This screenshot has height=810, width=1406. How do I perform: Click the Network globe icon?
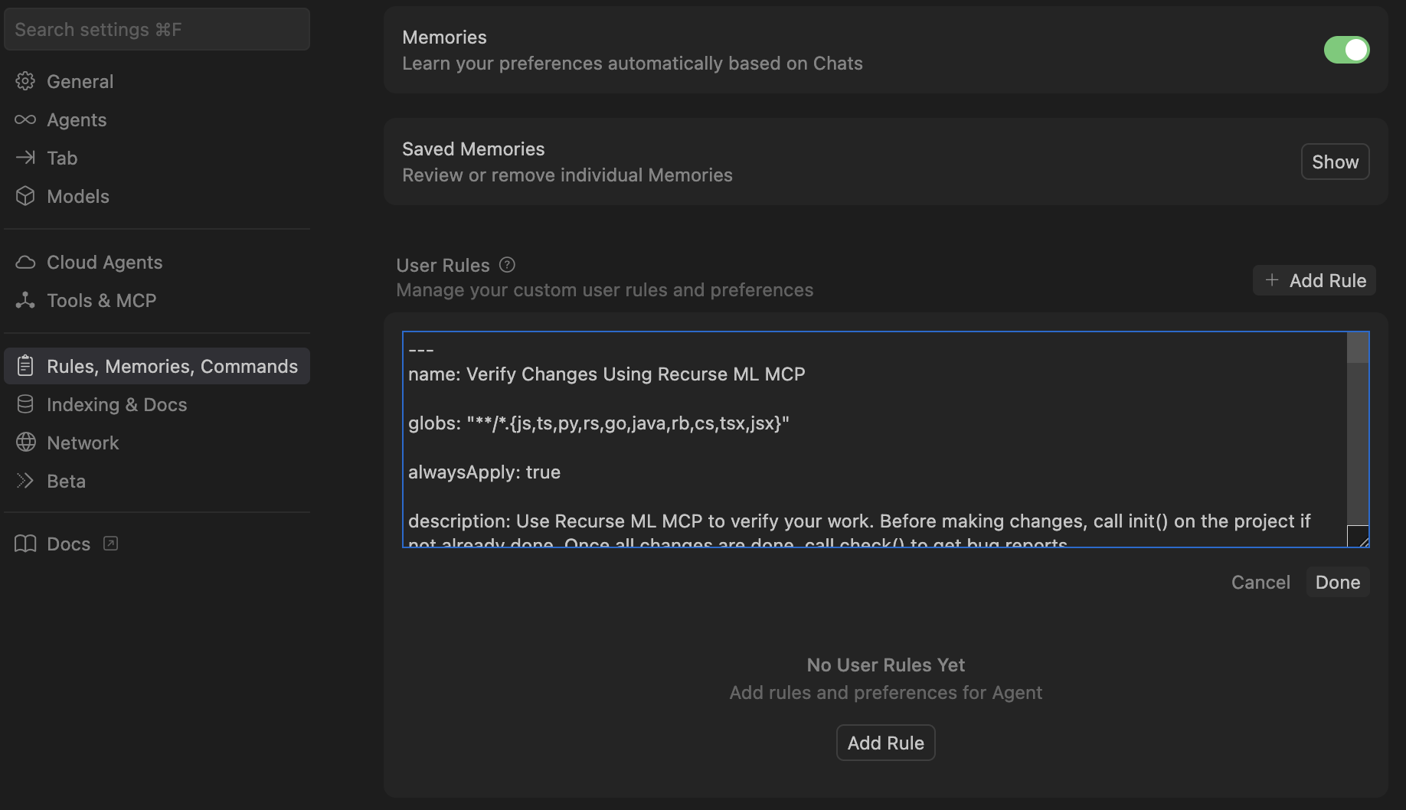25,443
